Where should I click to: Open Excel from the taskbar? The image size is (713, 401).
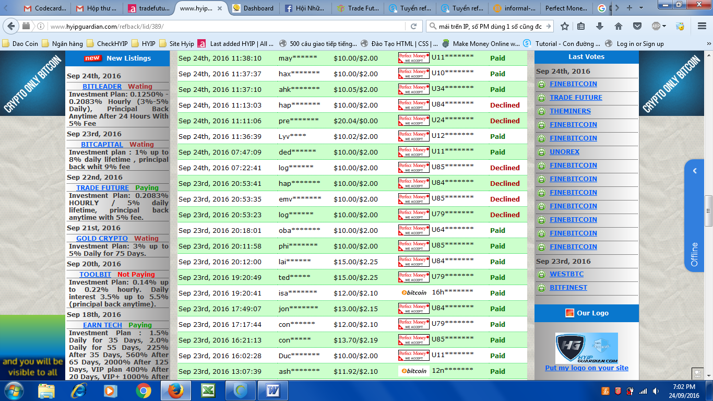[x=208, y=391]
